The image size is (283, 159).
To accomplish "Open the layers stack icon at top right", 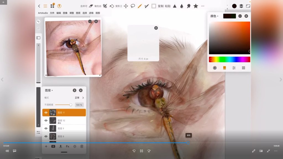I will [x=241, y=6].
